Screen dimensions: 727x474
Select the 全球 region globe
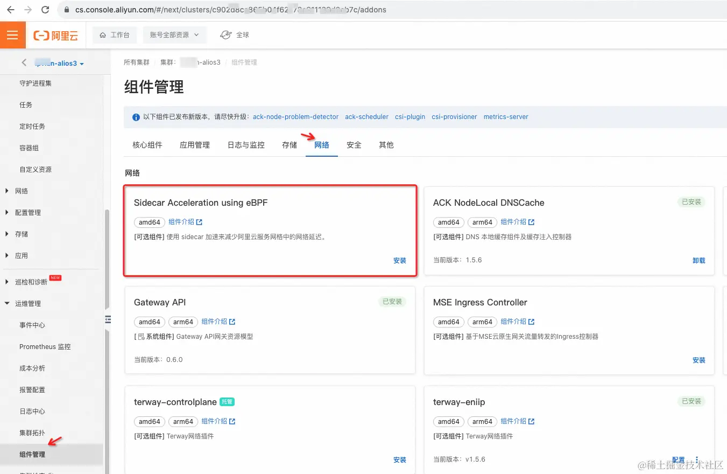tap(235, 35)
